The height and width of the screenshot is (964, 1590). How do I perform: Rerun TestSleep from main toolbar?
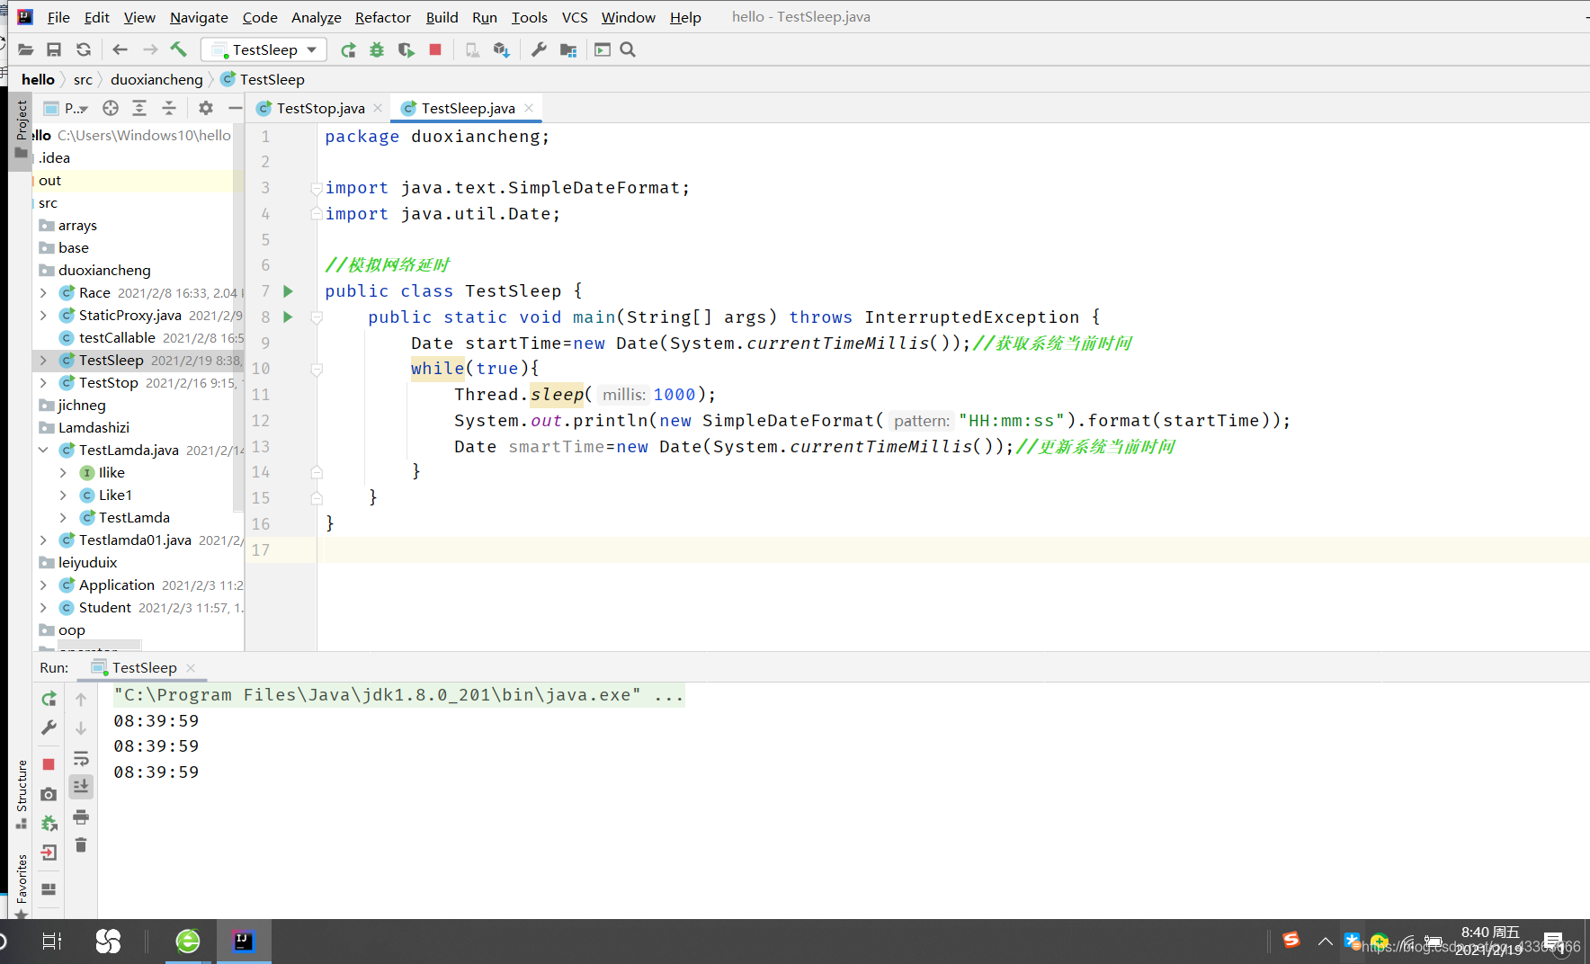[348, 50]
